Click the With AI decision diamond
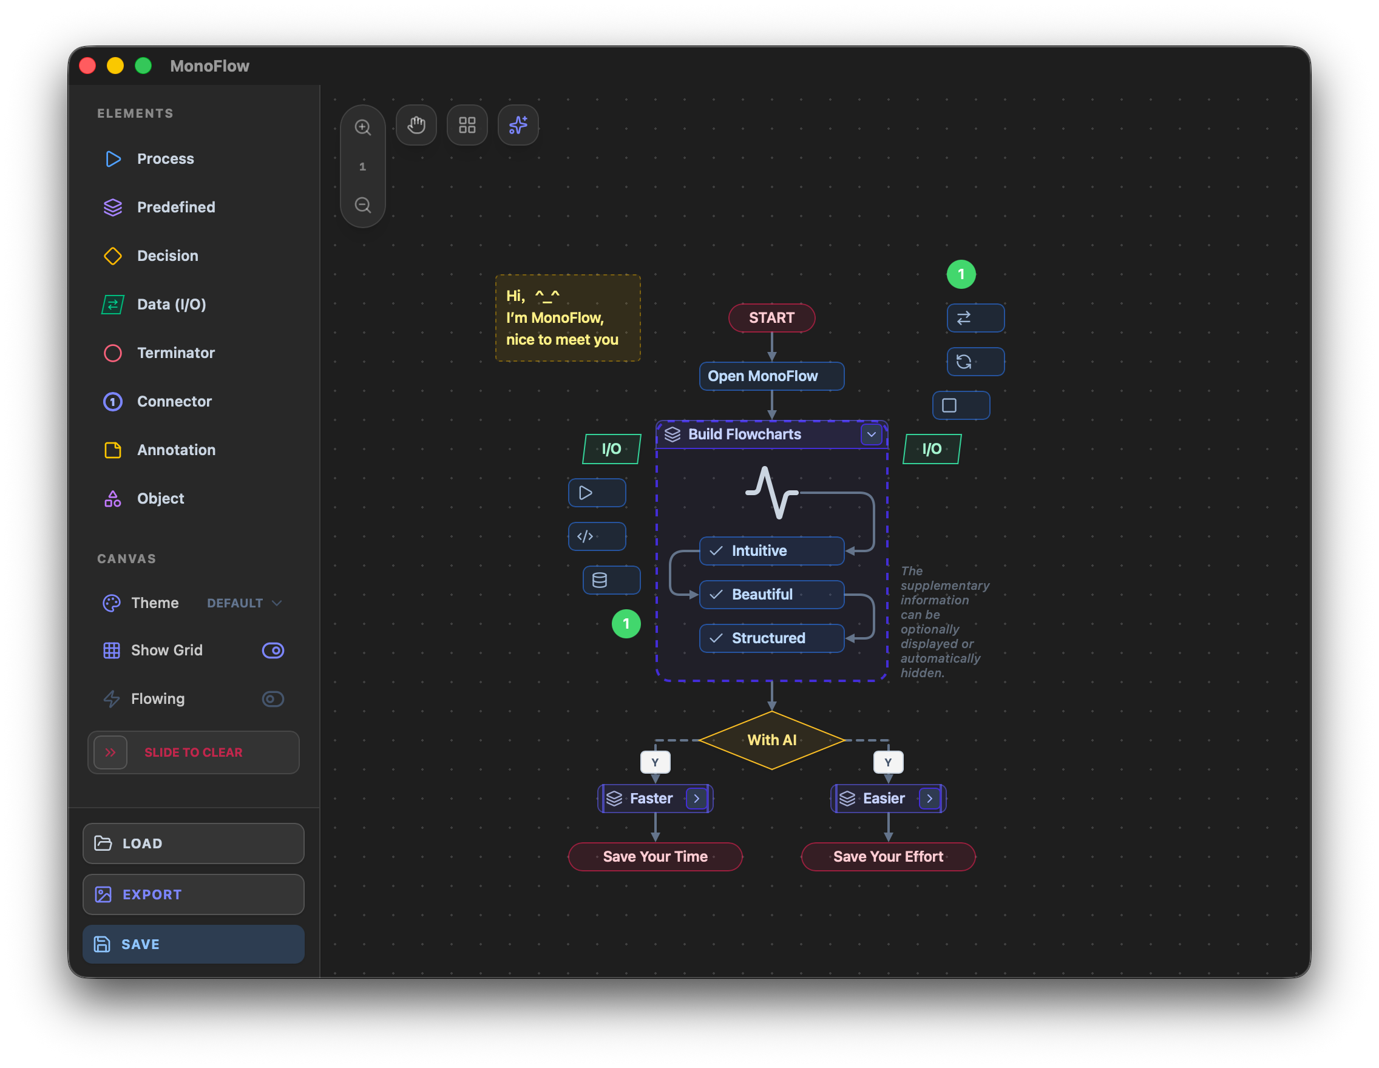The image size is (1379, 1068). point(771,740)
